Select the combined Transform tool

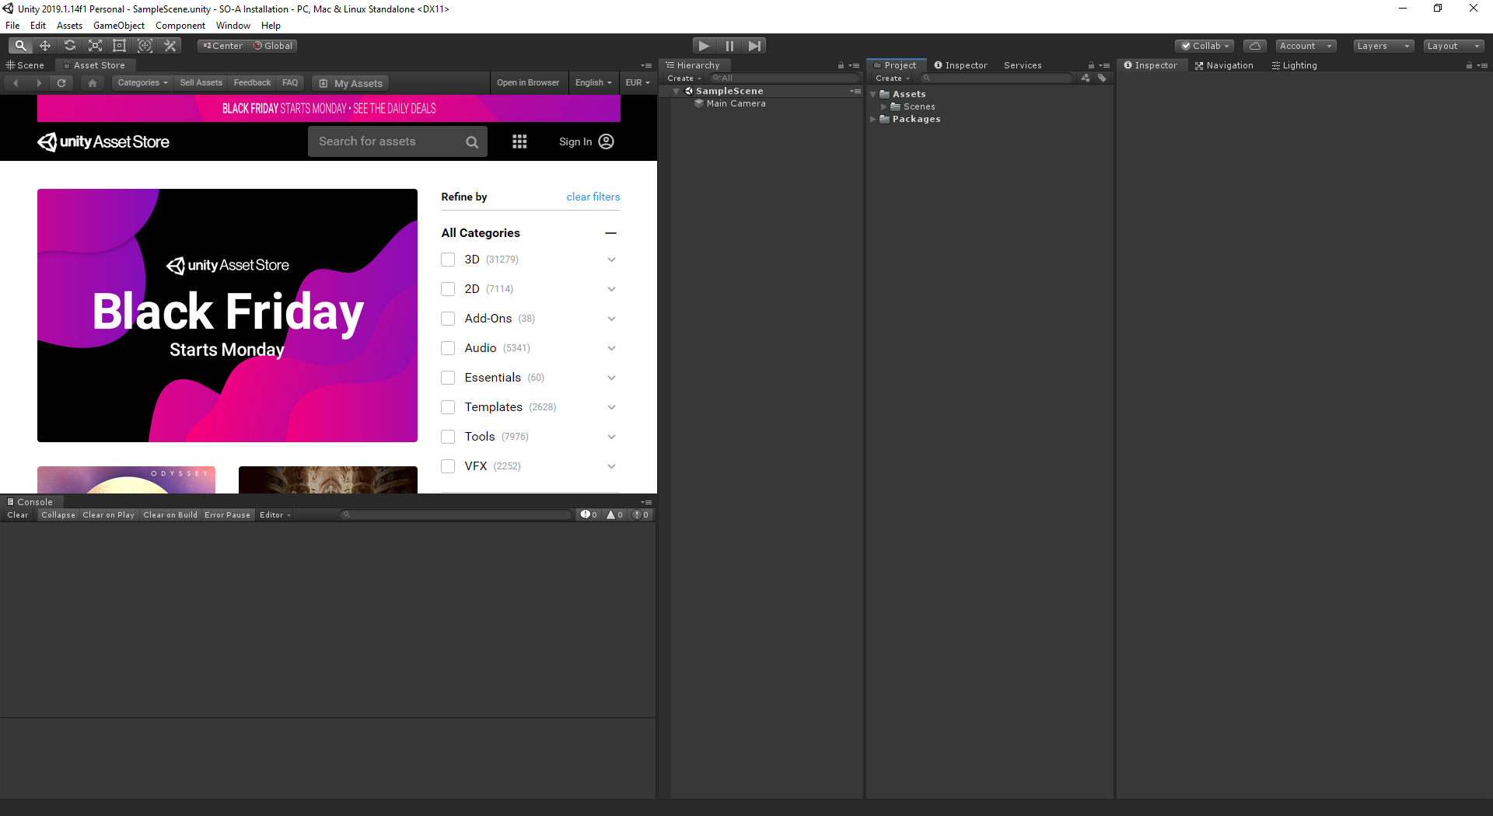point(145,46)
